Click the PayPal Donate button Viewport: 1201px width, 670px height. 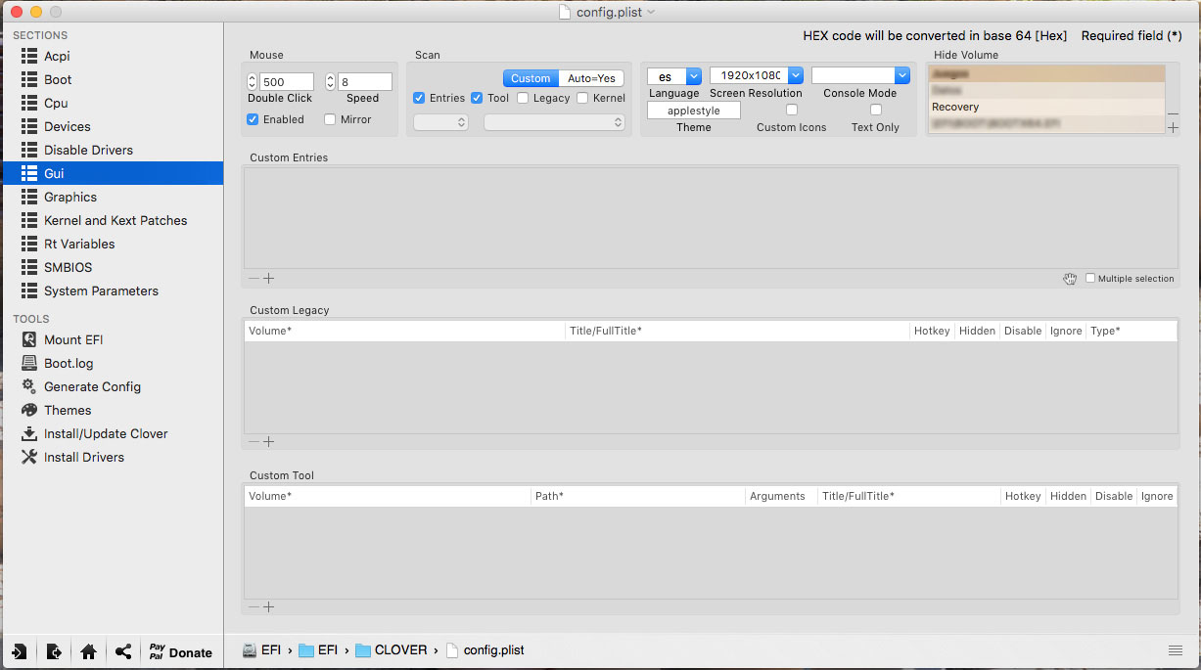pos(180,652)
